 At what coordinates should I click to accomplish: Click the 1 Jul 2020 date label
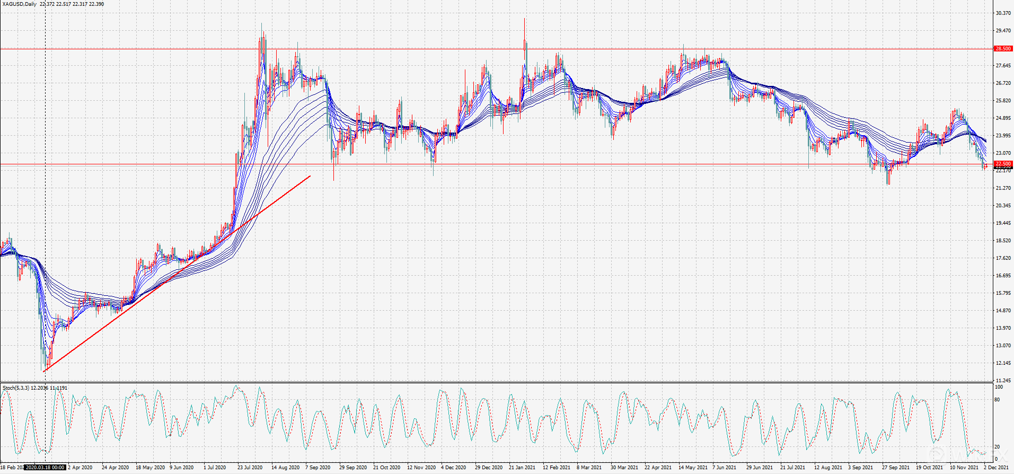[x=216, y=468]
